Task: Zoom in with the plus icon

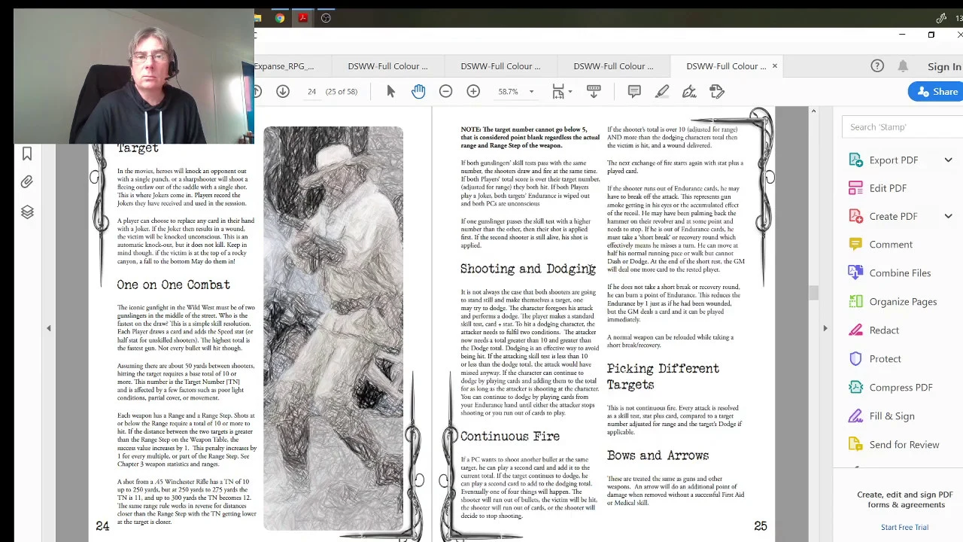Action: (473, 92)
